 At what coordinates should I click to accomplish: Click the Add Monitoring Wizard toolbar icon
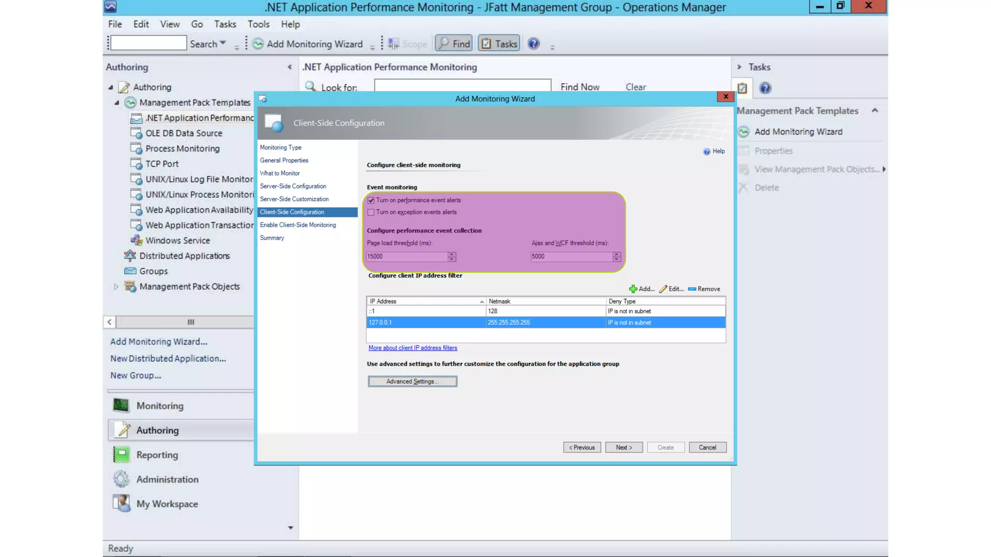(x=258, y=44)
